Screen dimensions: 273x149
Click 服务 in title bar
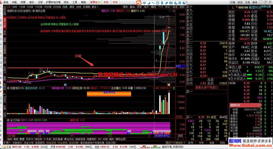255,2
